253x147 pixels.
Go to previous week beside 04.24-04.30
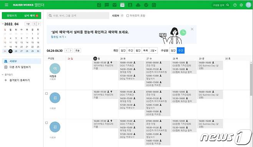pyautogui.click(x=67, y=50)
